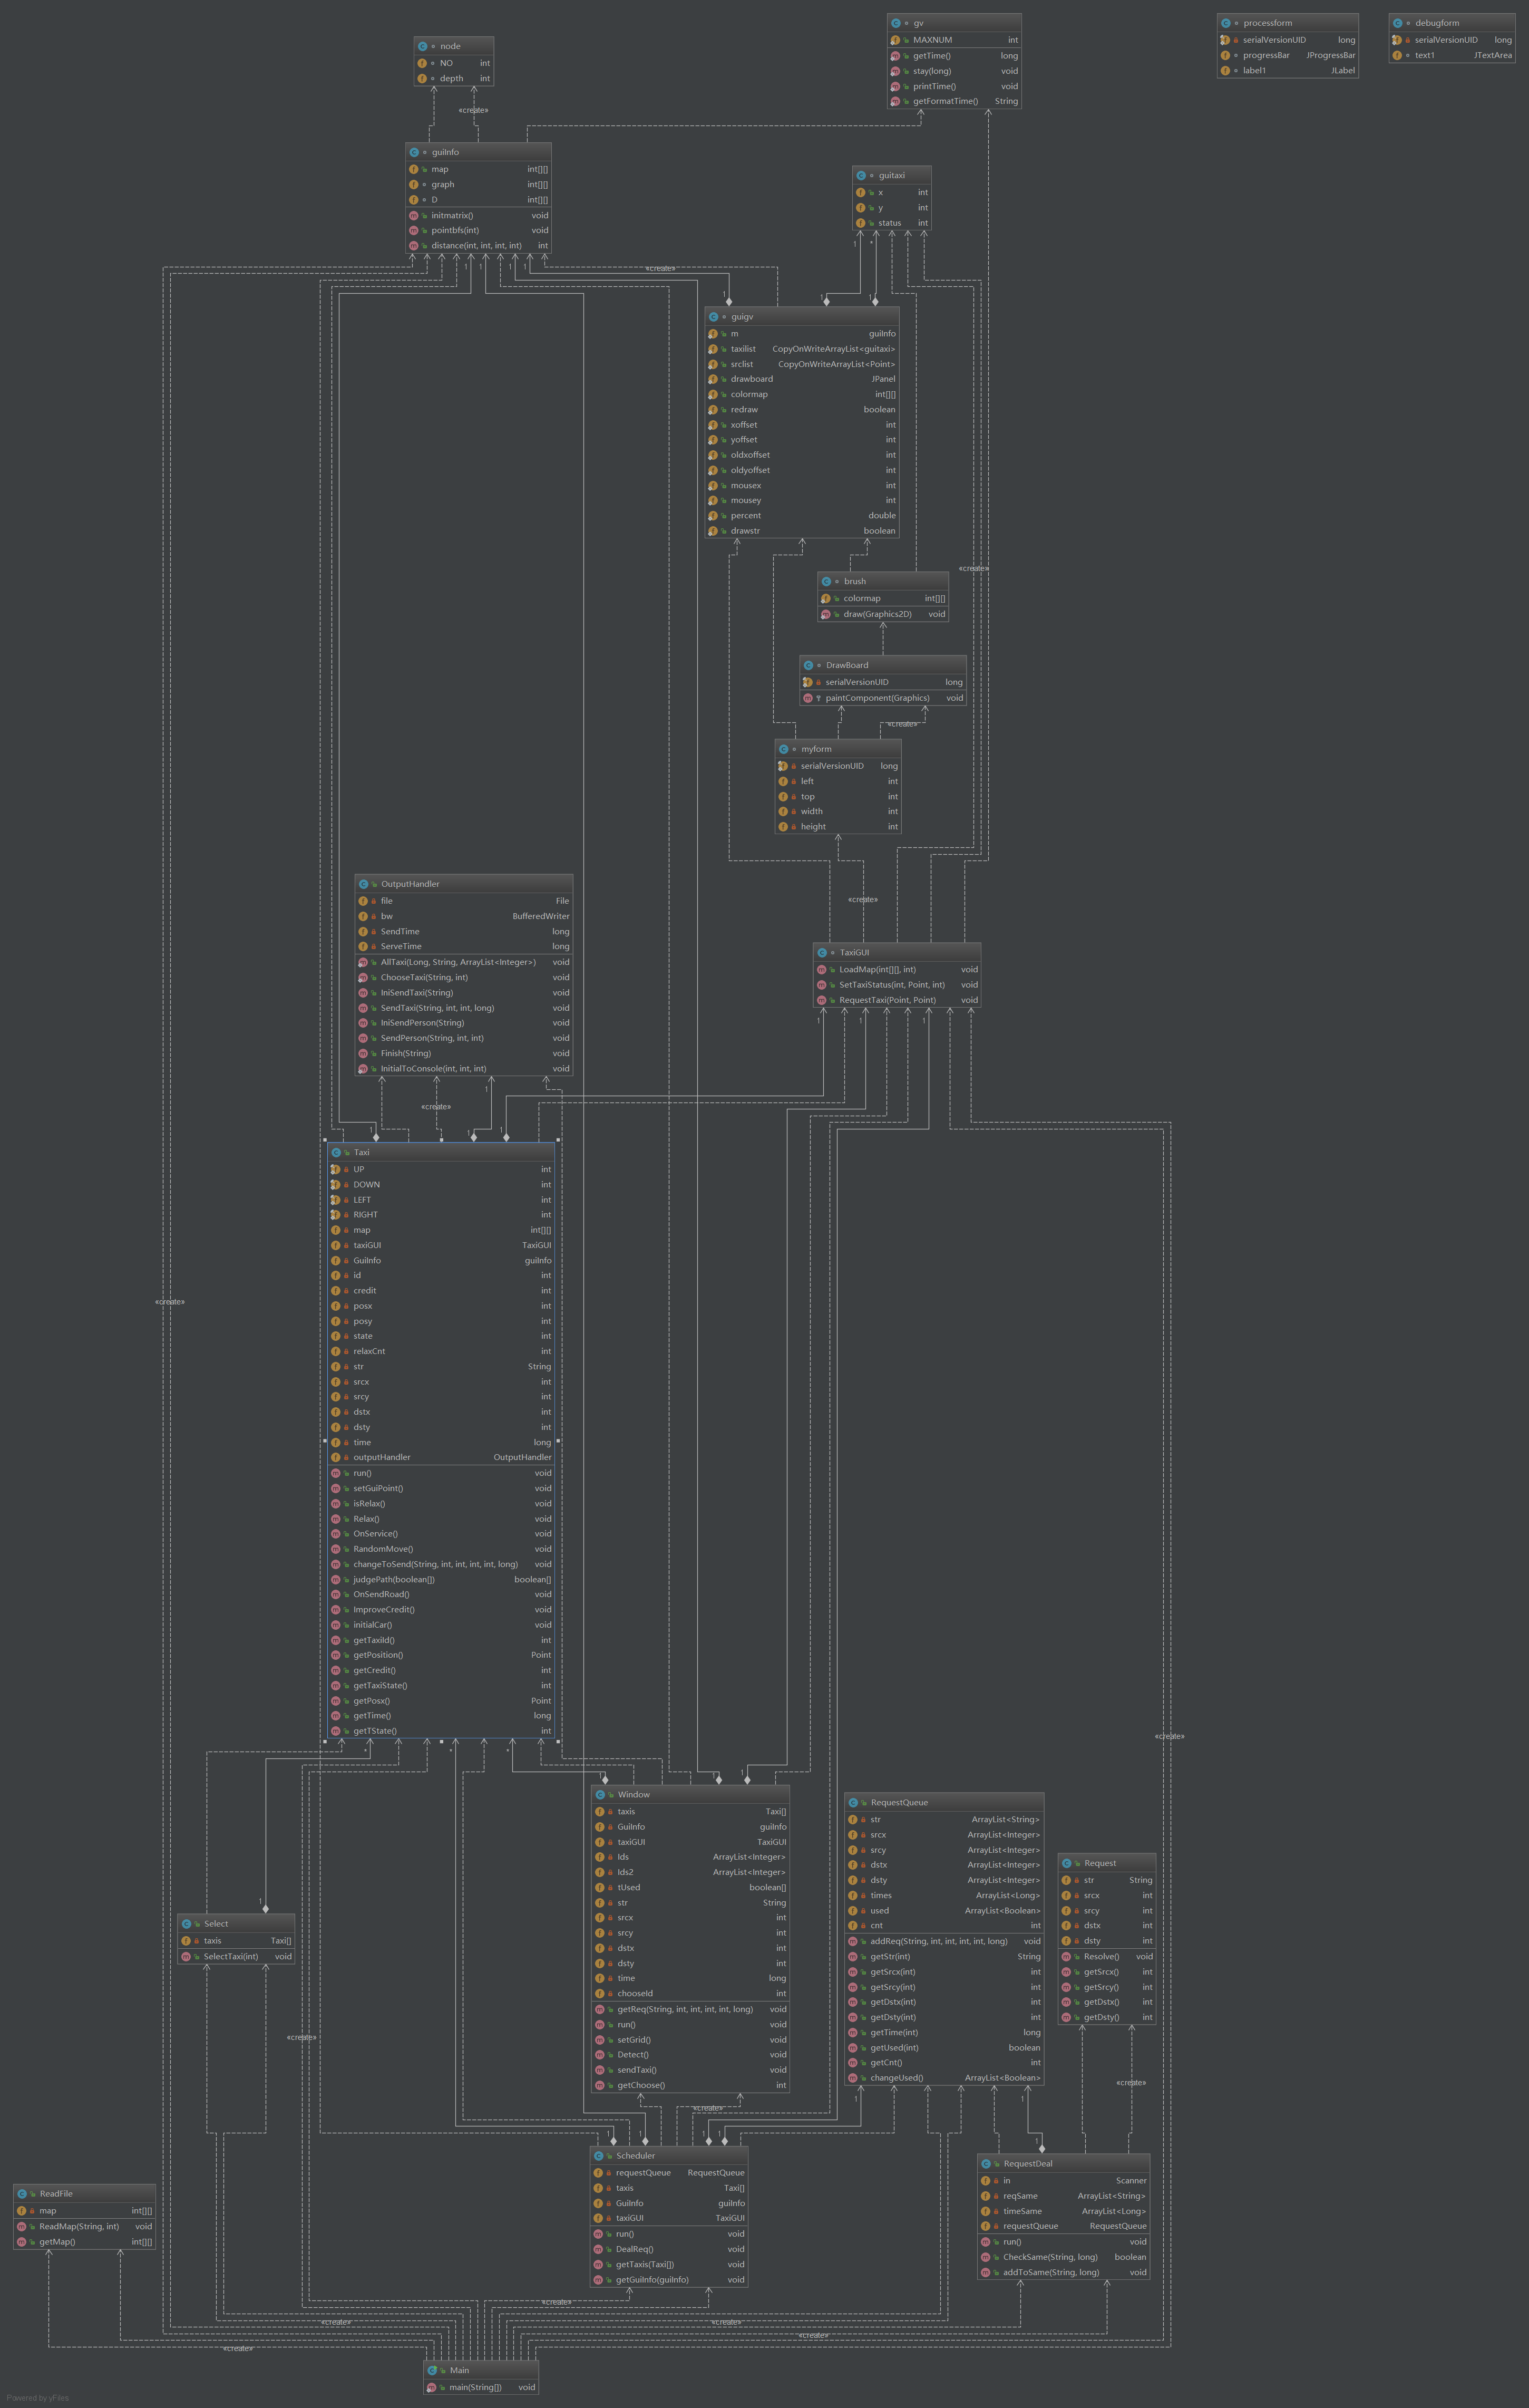Select ChooseTaxi(String, int) in OutputHandler

pos(464,977)
